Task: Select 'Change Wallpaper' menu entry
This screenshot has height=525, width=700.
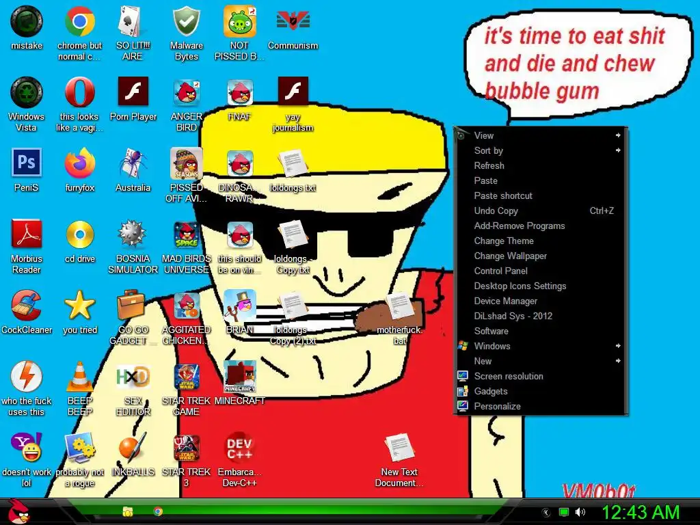Action: coord(541,256)
